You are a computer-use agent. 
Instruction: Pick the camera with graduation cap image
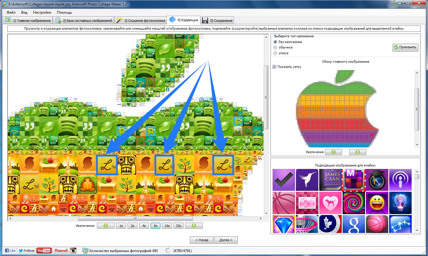pyautogui.click(x=377, y=180)
